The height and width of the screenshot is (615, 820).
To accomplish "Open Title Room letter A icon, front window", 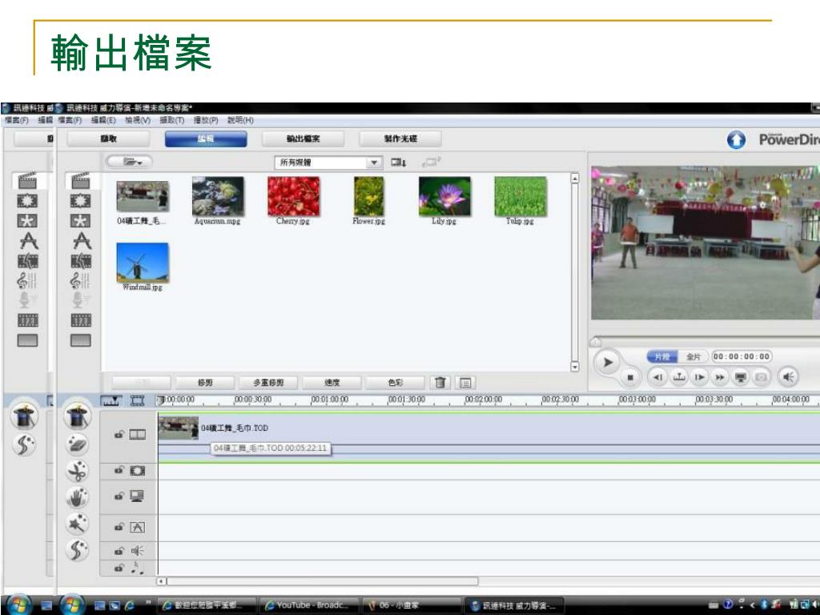I will click(x=82, y=240).
